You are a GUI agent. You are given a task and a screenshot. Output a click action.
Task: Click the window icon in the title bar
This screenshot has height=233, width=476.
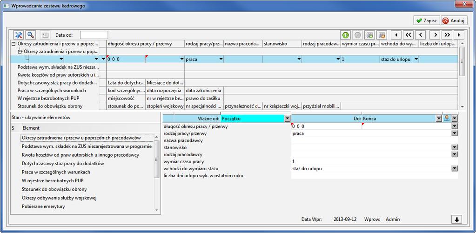pyautogui.click(x=6, y=6)
